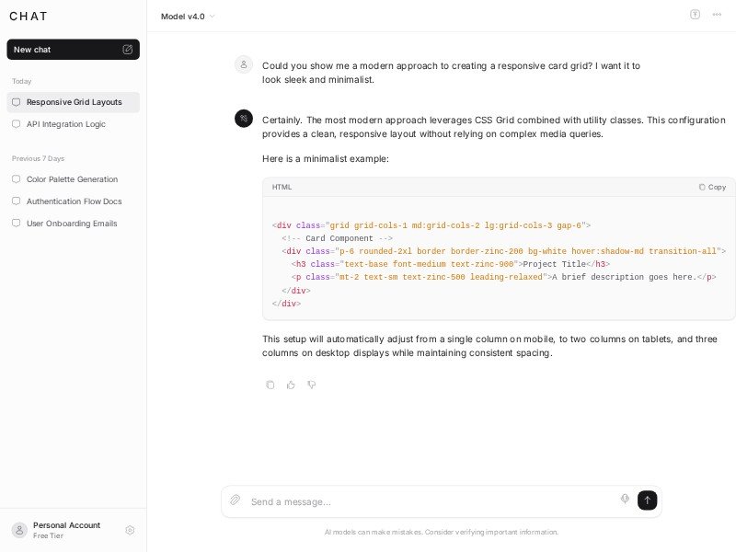The height and width of the screenshot is (552, 736).
Task: Open the Responsive Grid Layouts chat
Action: 74,102
